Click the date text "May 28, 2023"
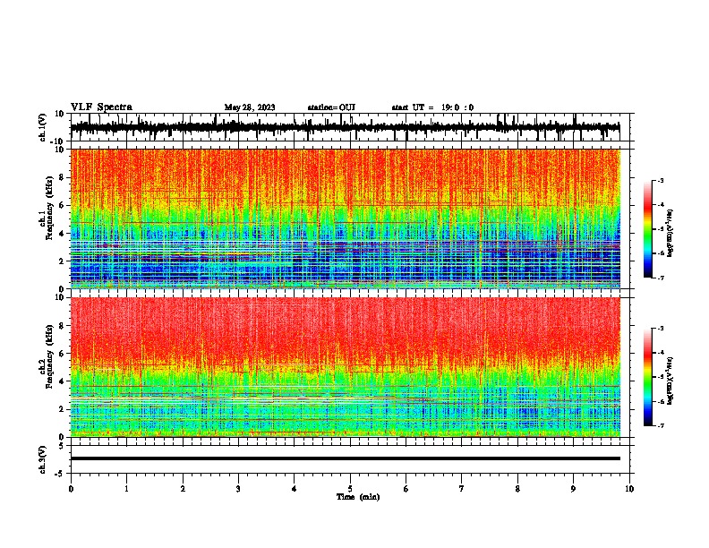709x548 pixels. pos(250,107)
